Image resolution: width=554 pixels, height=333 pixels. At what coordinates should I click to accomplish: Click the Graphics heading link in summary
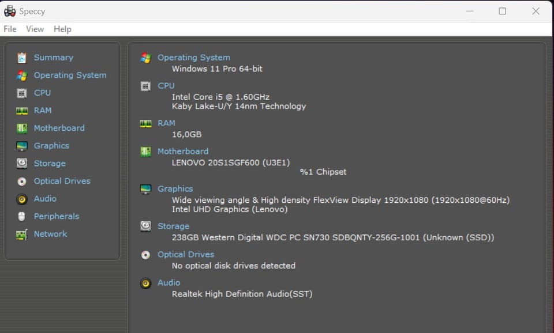pyautogui.click(x=175, y=189)
